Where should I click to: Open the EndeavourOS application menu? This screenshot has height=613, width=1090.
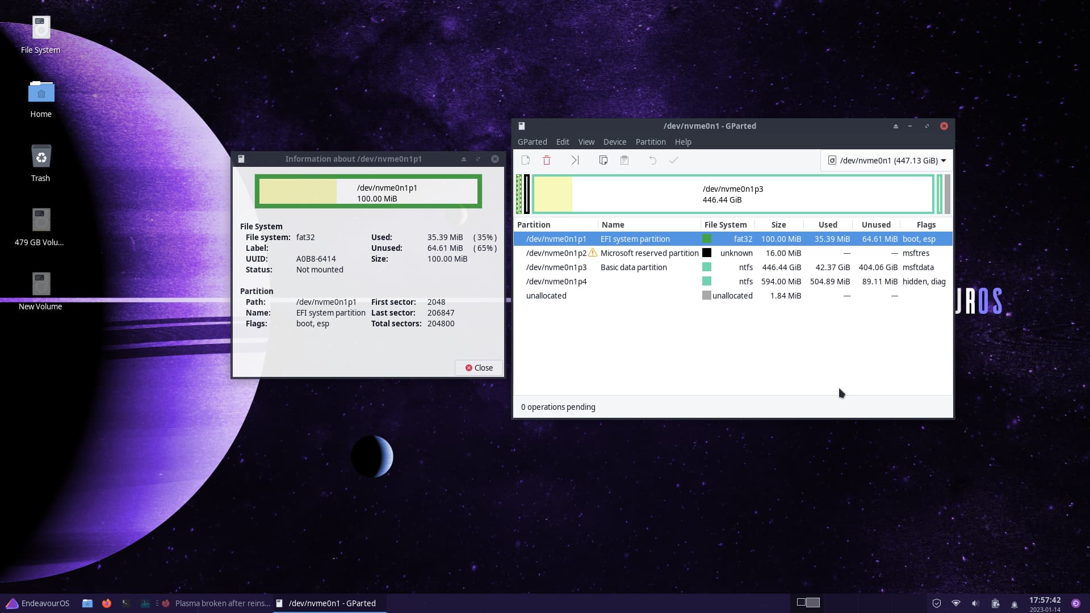[x=37, y=603]
